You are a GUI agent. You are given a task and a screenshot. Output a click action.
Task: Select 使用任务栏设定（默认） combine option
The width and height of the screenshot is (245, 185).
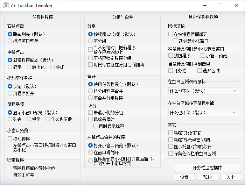point(90,84)
